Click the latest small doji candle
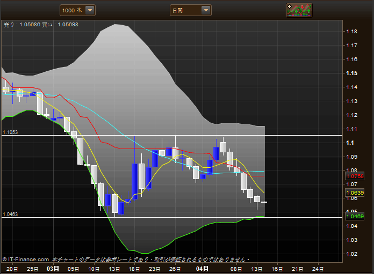 coord(264,202)
